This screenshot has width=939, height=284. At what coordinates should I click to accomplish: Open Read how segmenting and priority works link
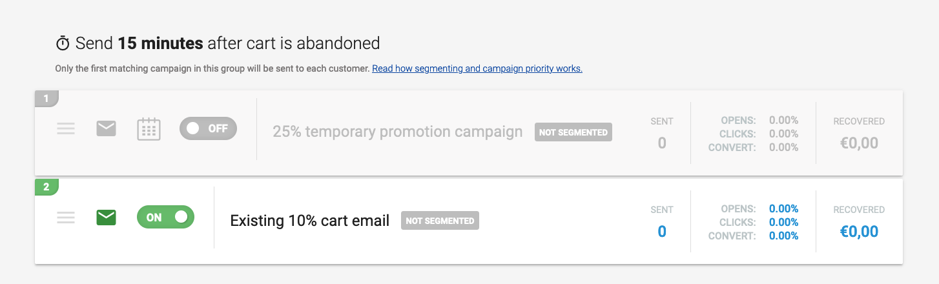[x=477, y=68]
